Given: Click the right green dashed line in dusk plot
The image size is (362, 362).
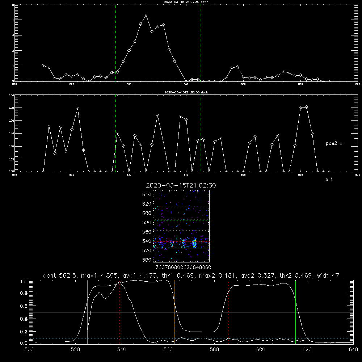Looking at the screenshot, I should coord(200,133).
